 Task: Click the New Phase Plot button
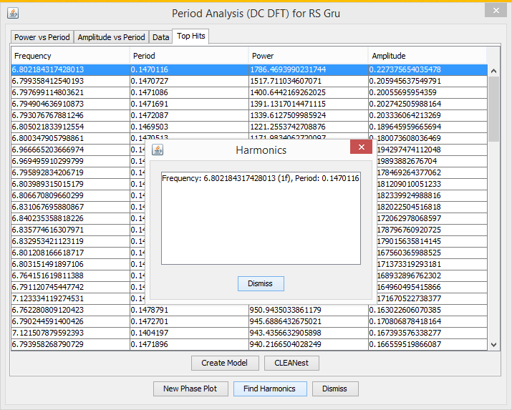pyautogui.click(x=190, y=389)
